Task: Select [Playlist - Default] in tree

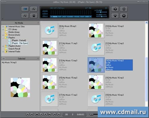Action: pyautogui.click(x=19, y=40)
